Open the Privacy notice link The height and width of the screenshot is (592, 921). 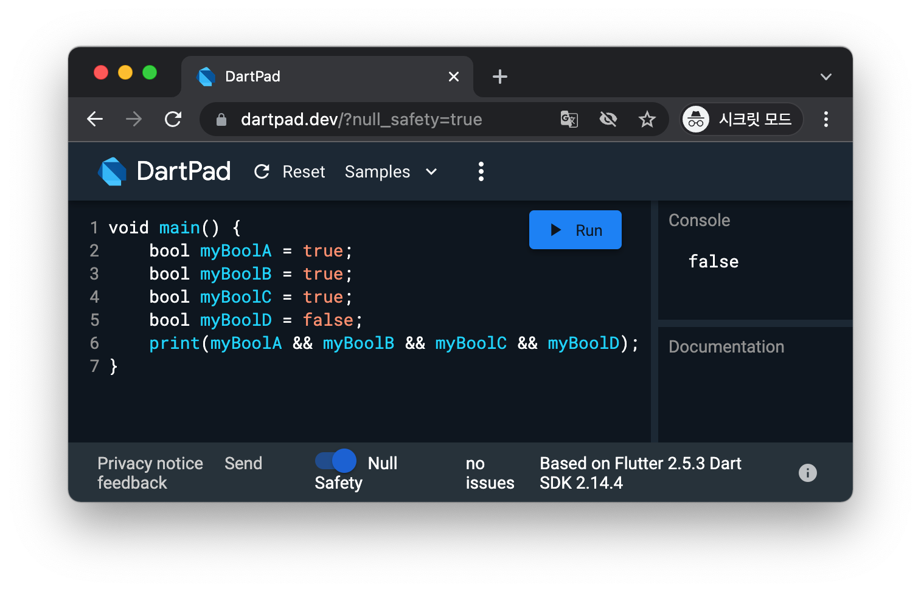click(150, 464)
